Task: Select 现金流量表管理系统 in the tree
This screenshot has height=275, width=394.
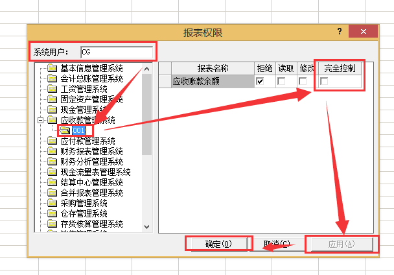Action: coord(95,172)
